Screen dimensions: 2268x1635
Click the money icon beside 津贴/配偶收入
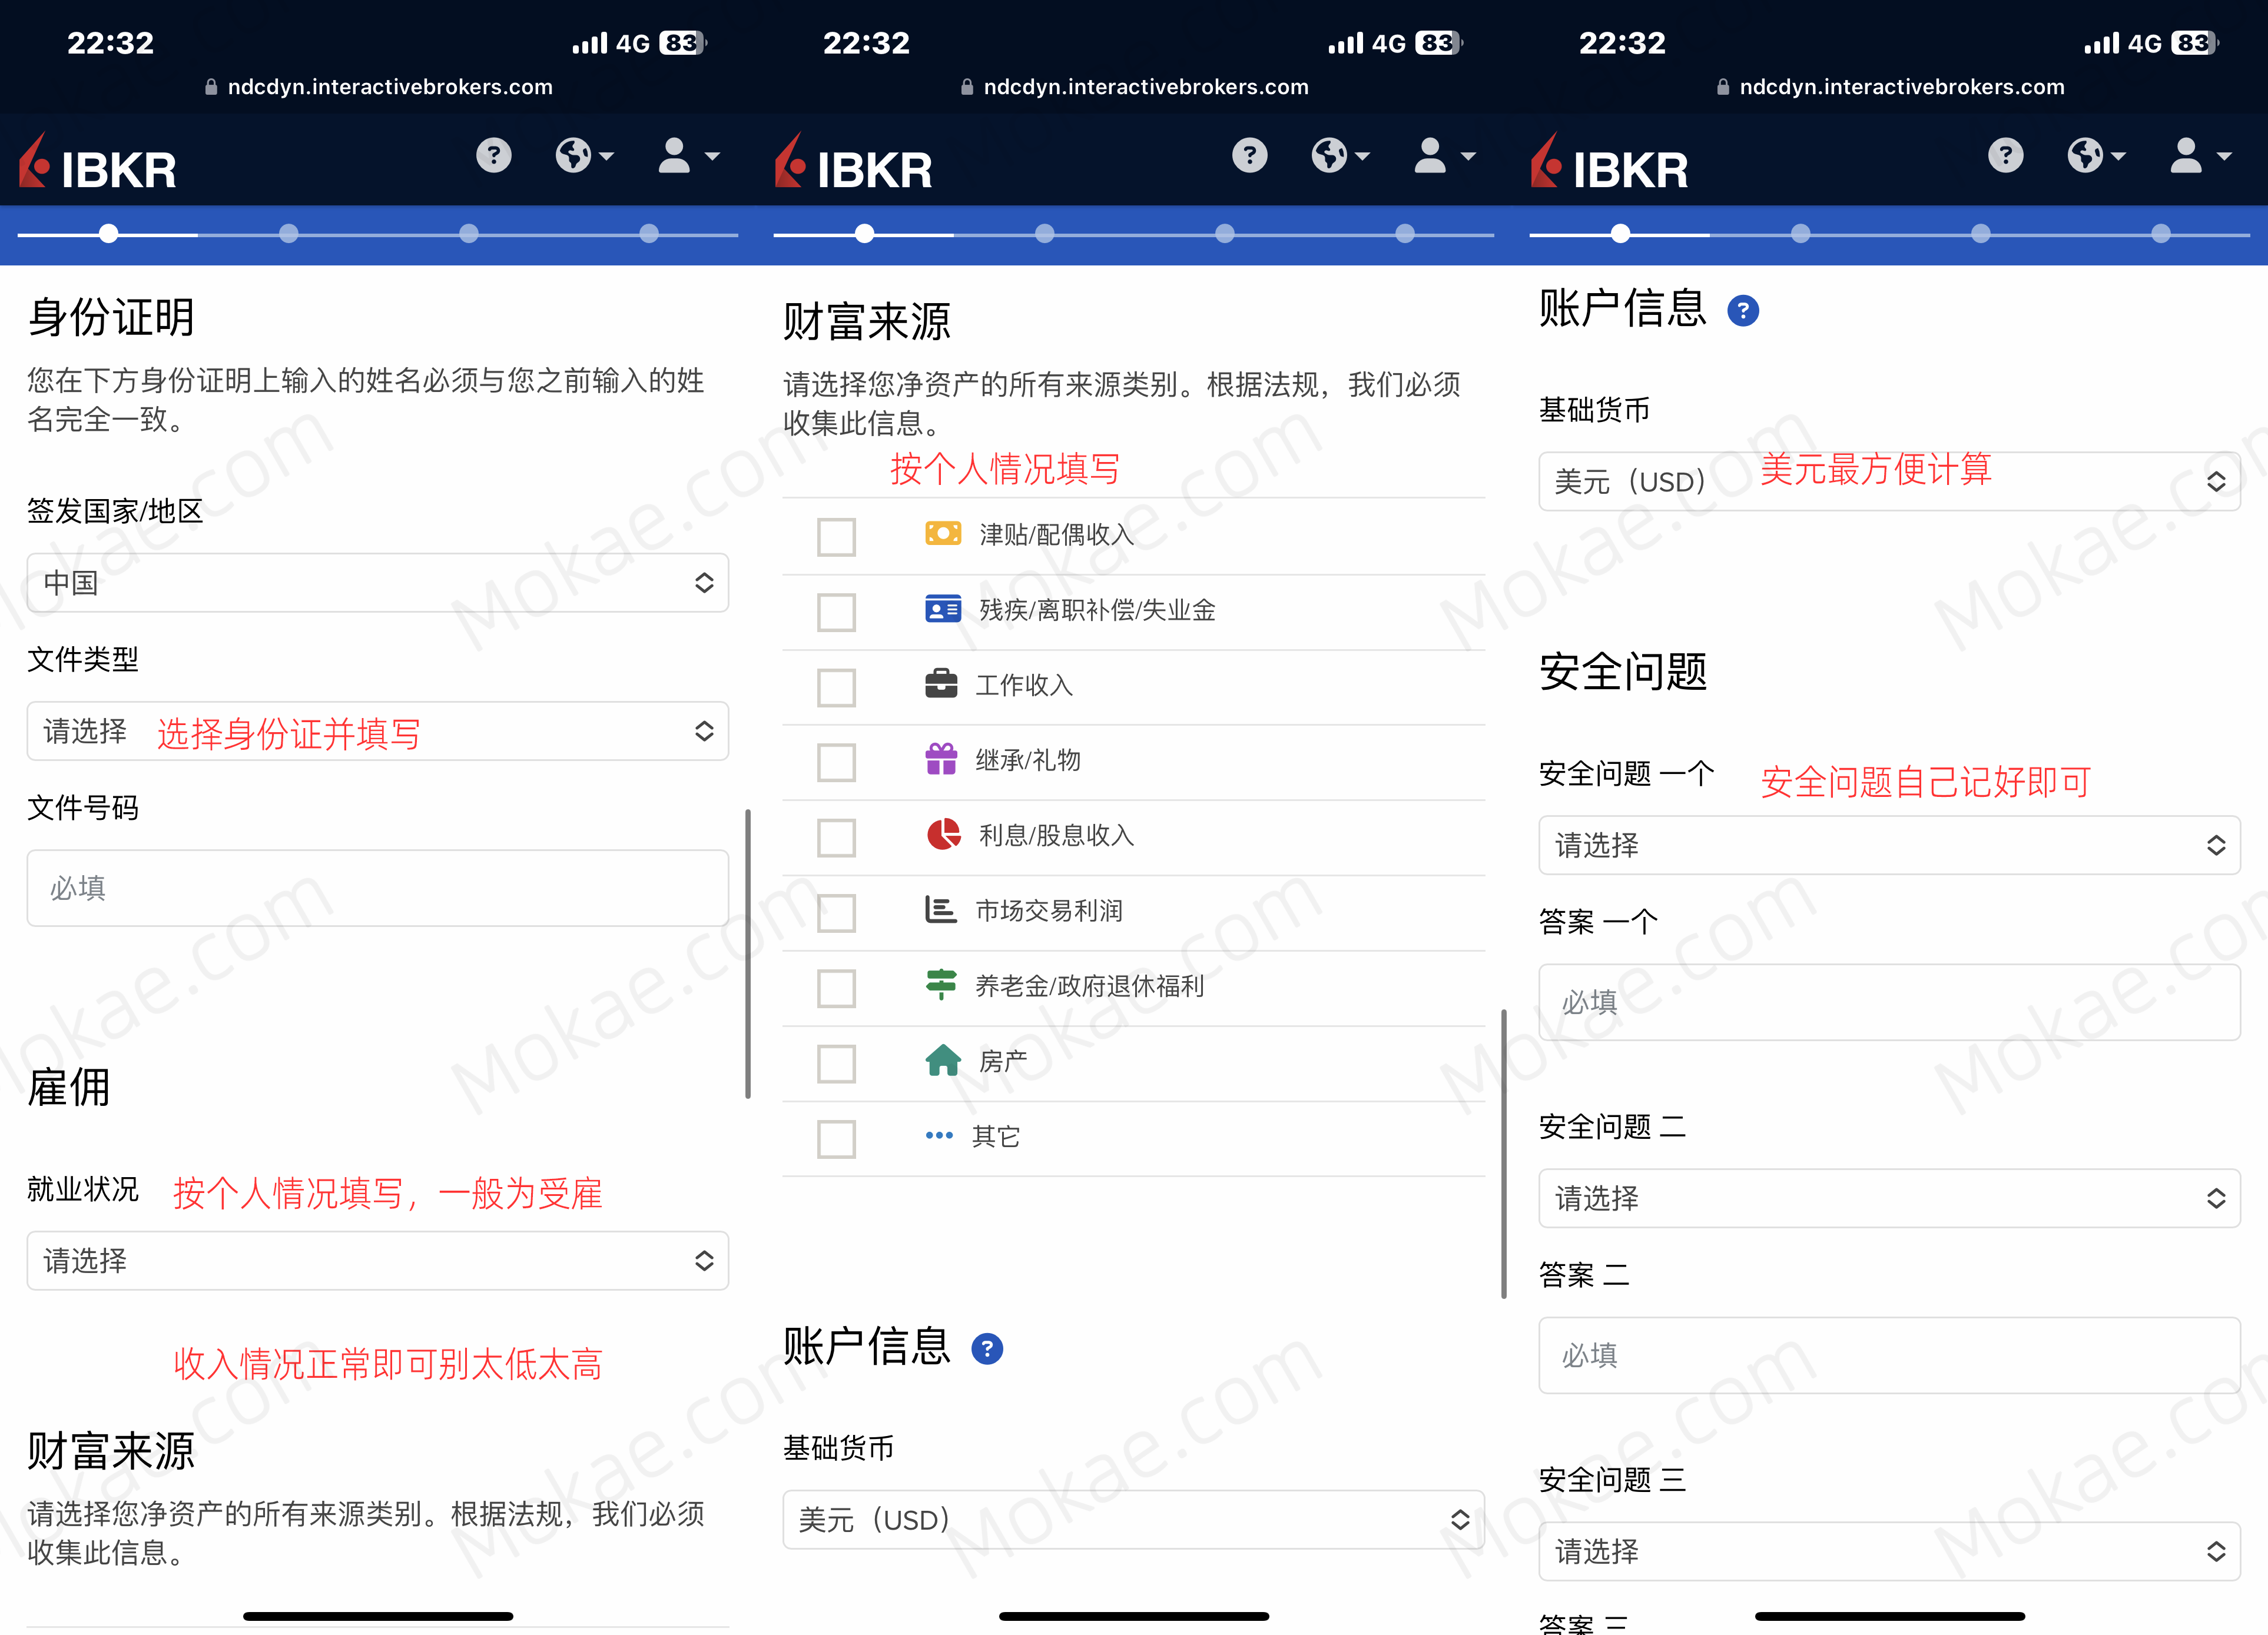click(943, 534)
